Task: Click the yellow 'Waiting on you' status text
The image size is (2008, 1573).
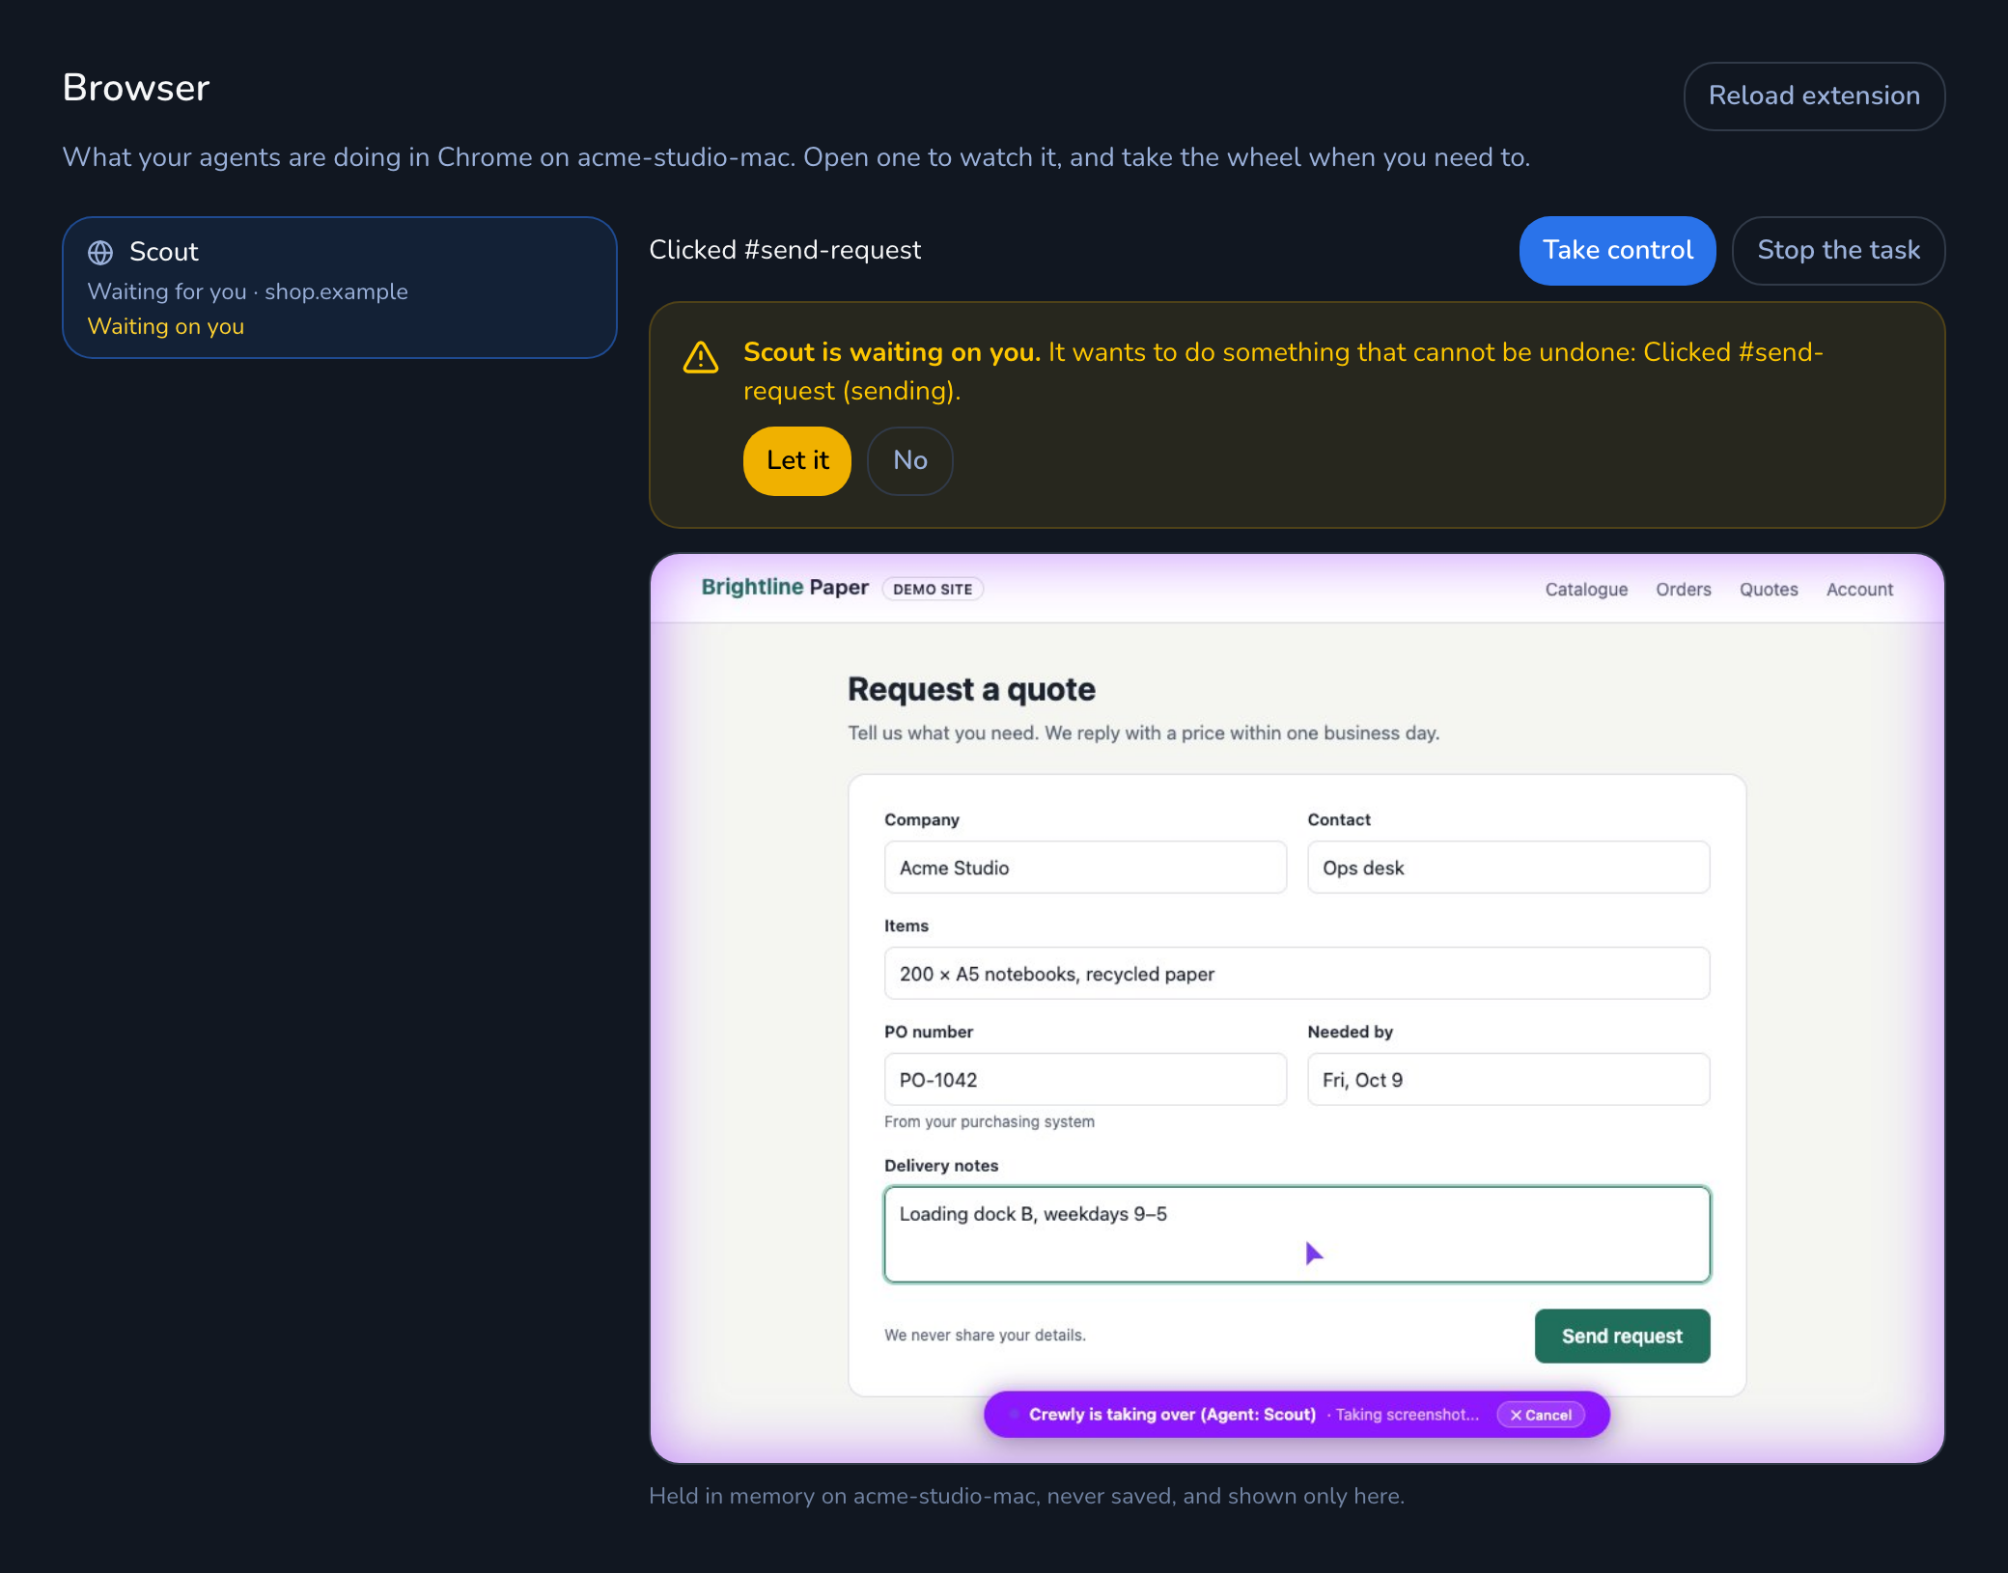Action: click(166, 326)
